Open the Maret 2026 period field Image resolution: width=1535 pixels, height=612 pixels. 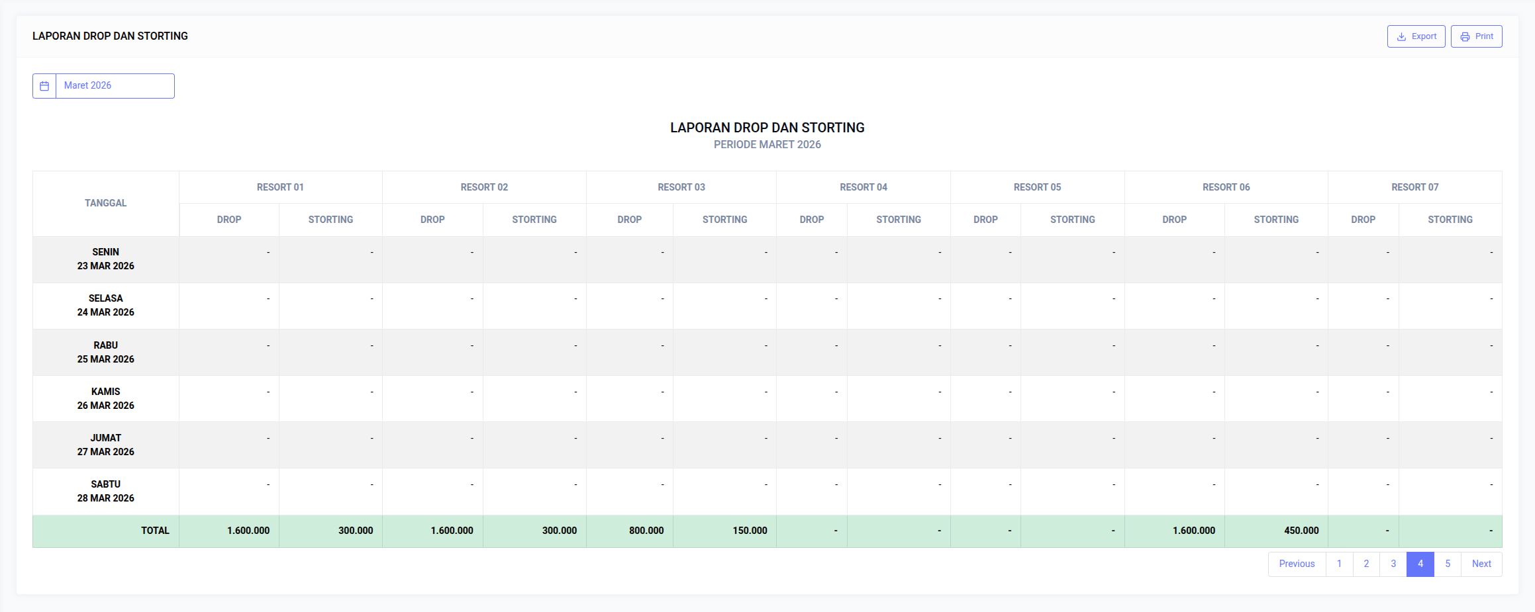[115, 86]
